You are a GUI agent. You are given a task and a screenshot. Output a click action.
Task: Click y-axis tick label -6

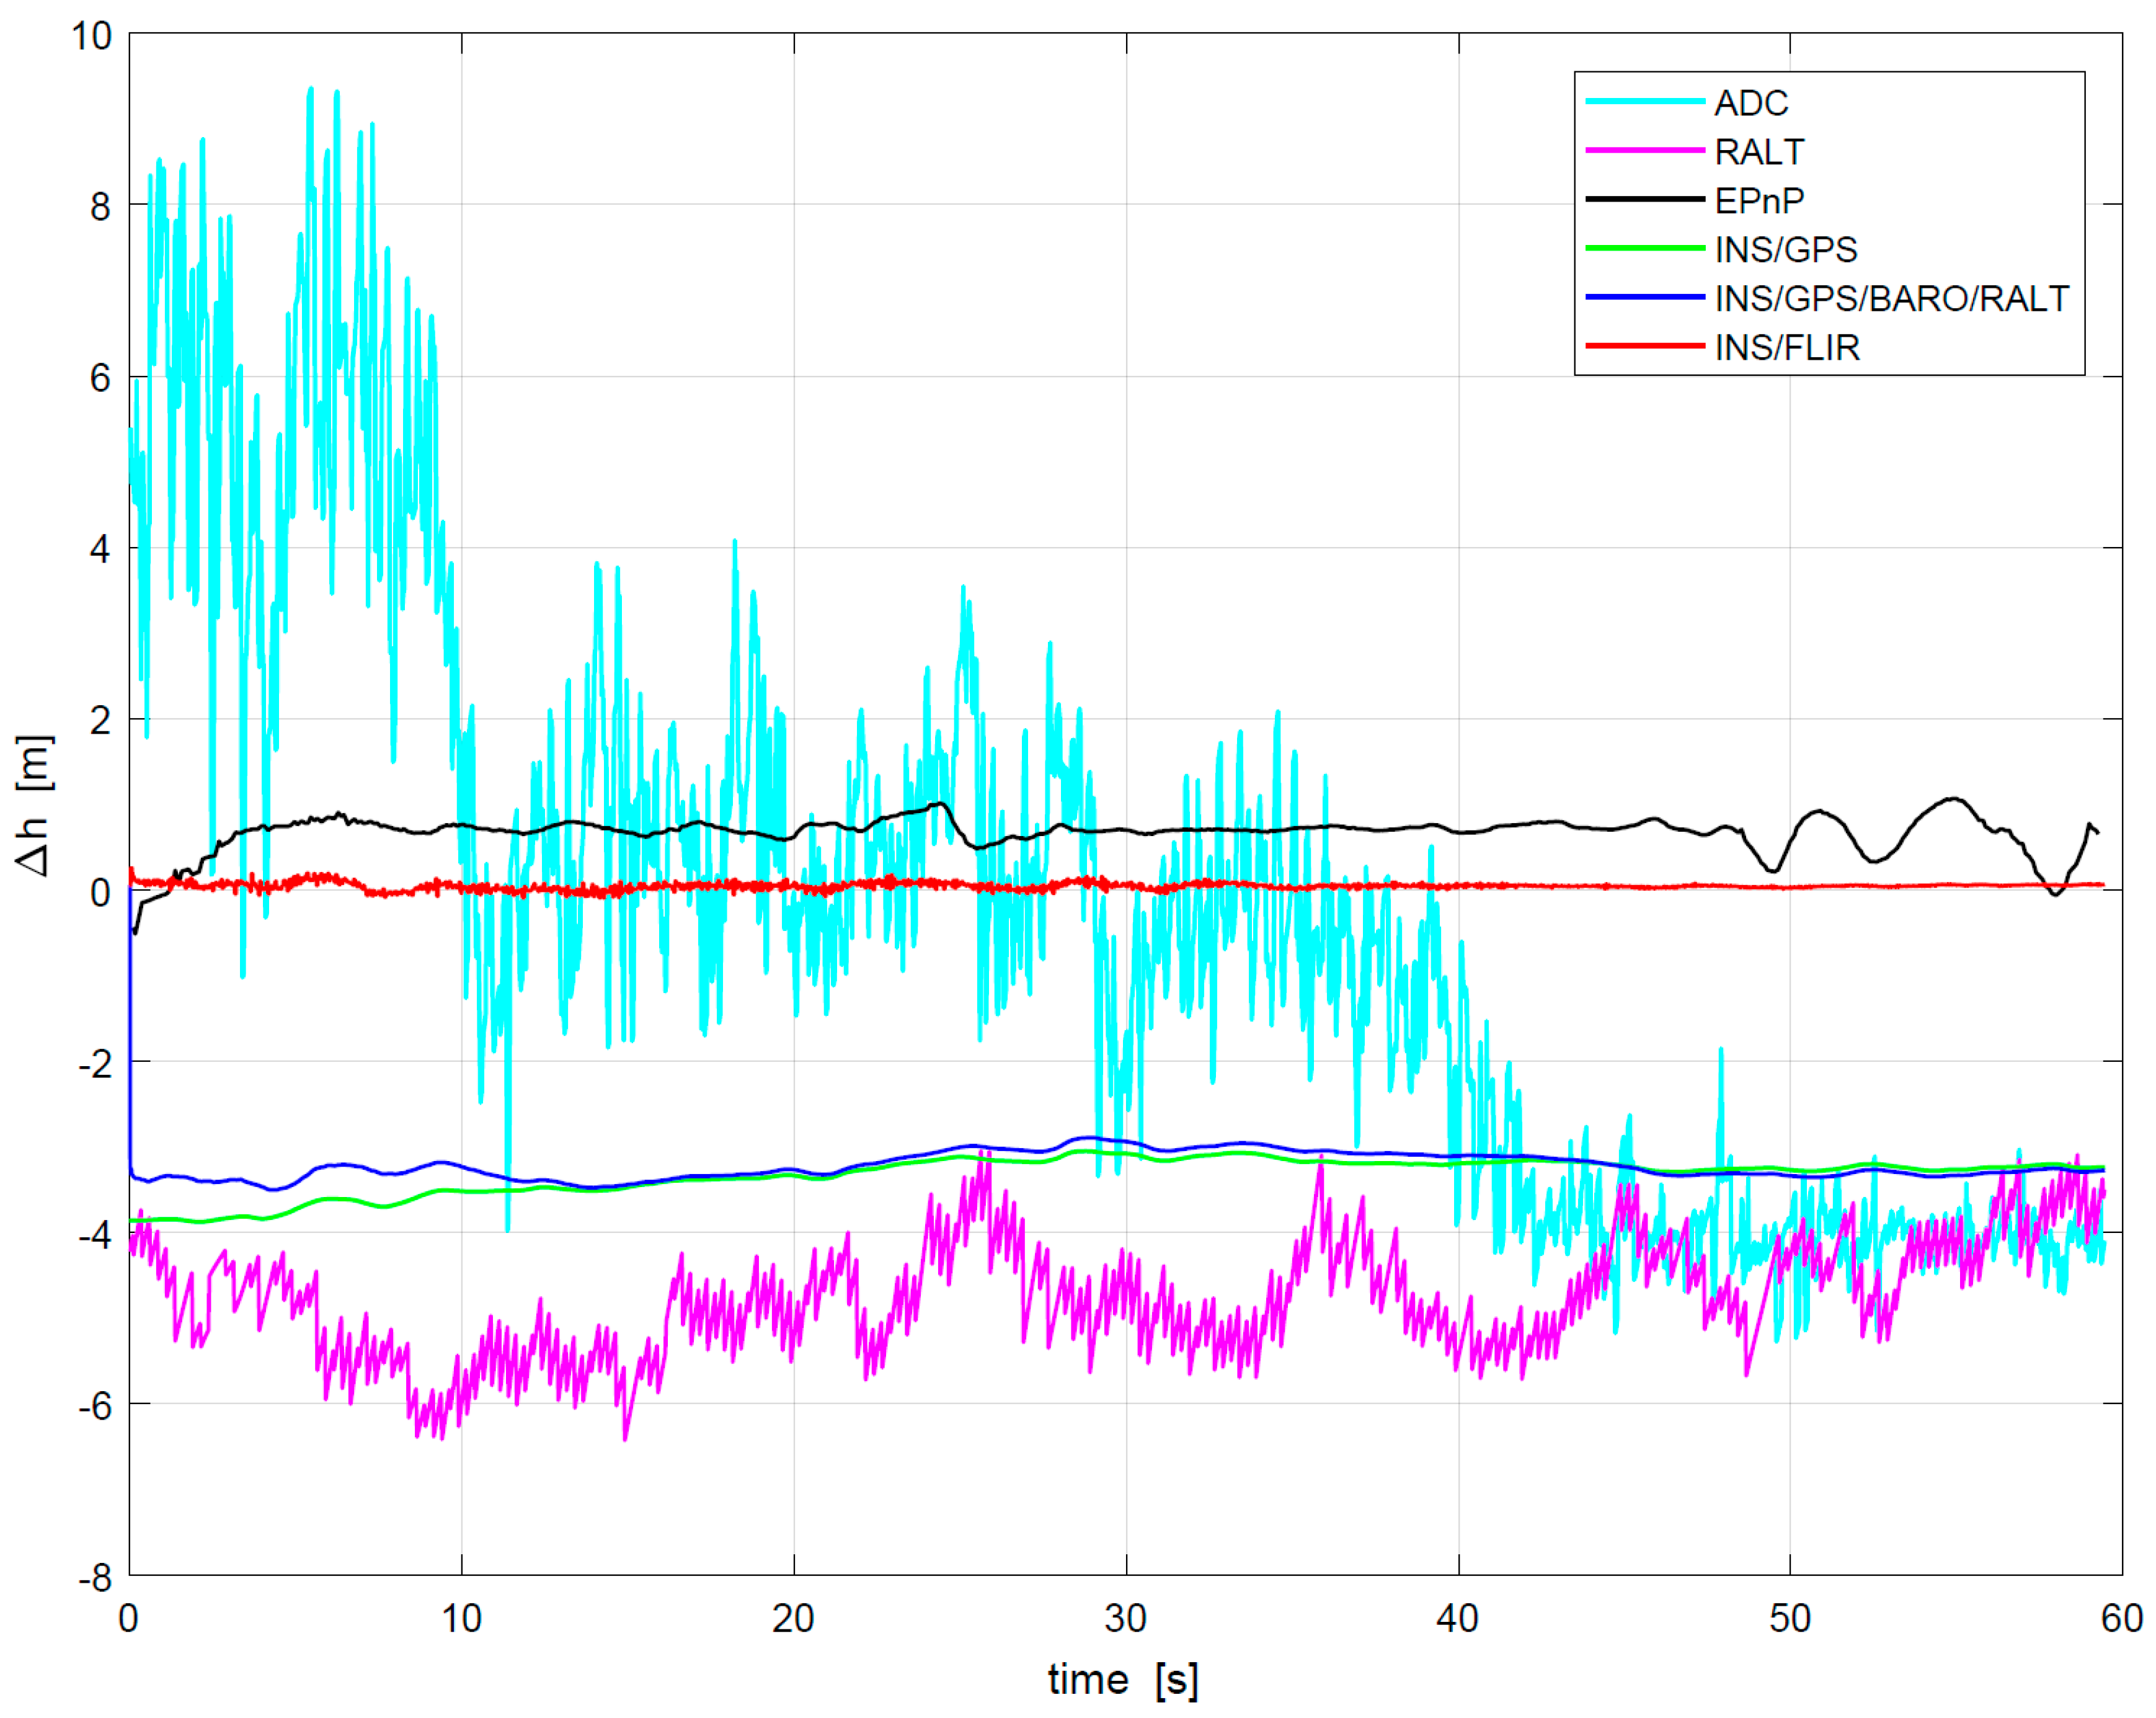tap(95, 1406)
